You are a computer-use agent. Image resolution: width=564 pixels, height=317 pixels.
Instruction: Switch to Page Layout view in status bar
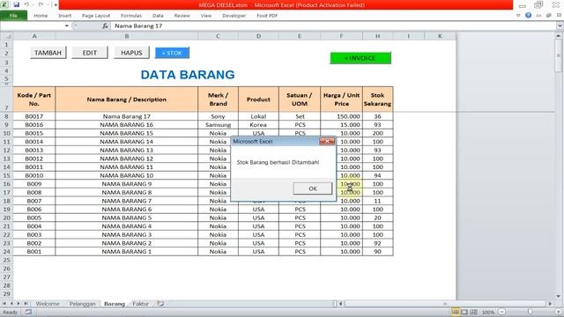(x=464, y=312)
